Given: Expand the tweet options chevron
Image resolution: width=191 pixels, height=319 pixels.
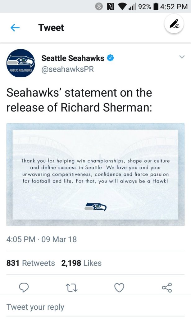Looking at the screenshot, I should [182, 57].
